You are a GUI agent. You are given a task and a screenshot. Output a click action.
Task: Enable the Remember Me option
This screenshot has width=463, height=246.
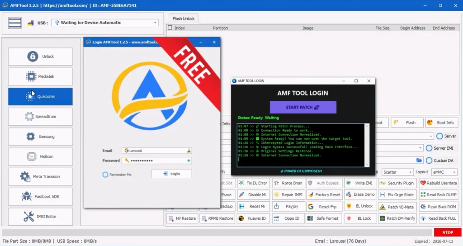(105, 175)
